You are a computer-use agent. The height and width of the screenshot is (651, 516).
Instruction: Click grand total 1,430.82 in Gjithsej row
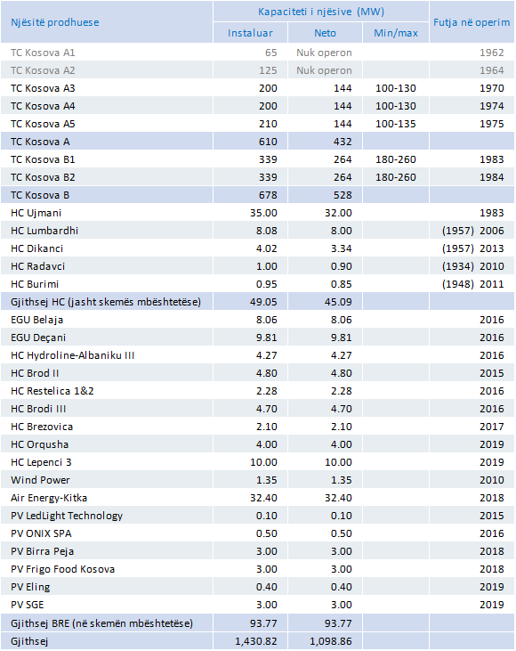pos(256,641)
